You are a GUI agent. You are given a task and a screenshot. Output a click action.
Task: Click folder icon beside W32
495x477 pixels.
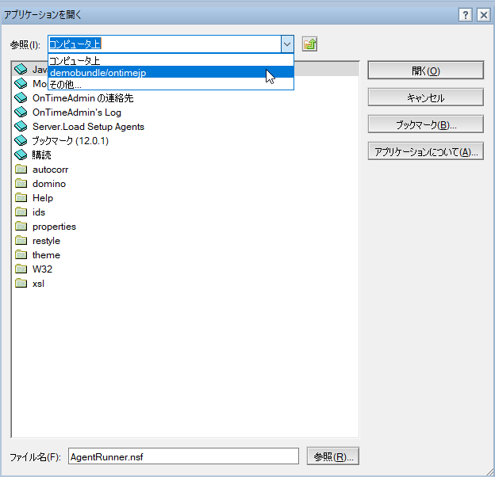point(21,269)
